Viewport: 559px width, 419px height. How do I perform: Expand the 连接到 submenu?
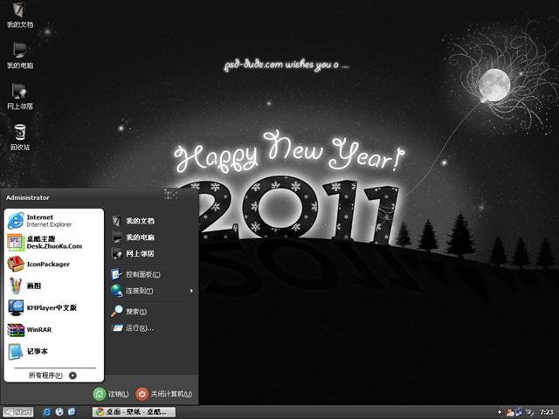coord(153,291)
